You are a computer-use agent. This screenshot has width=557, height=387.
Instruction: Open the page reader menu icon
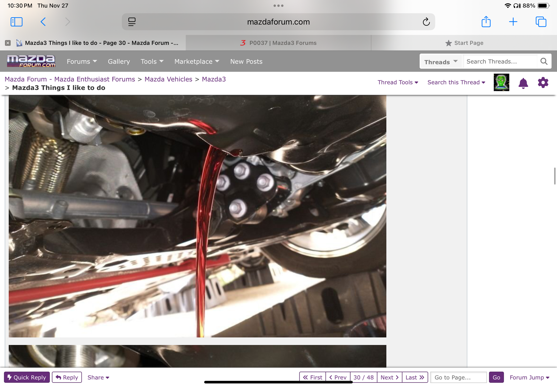132,22
